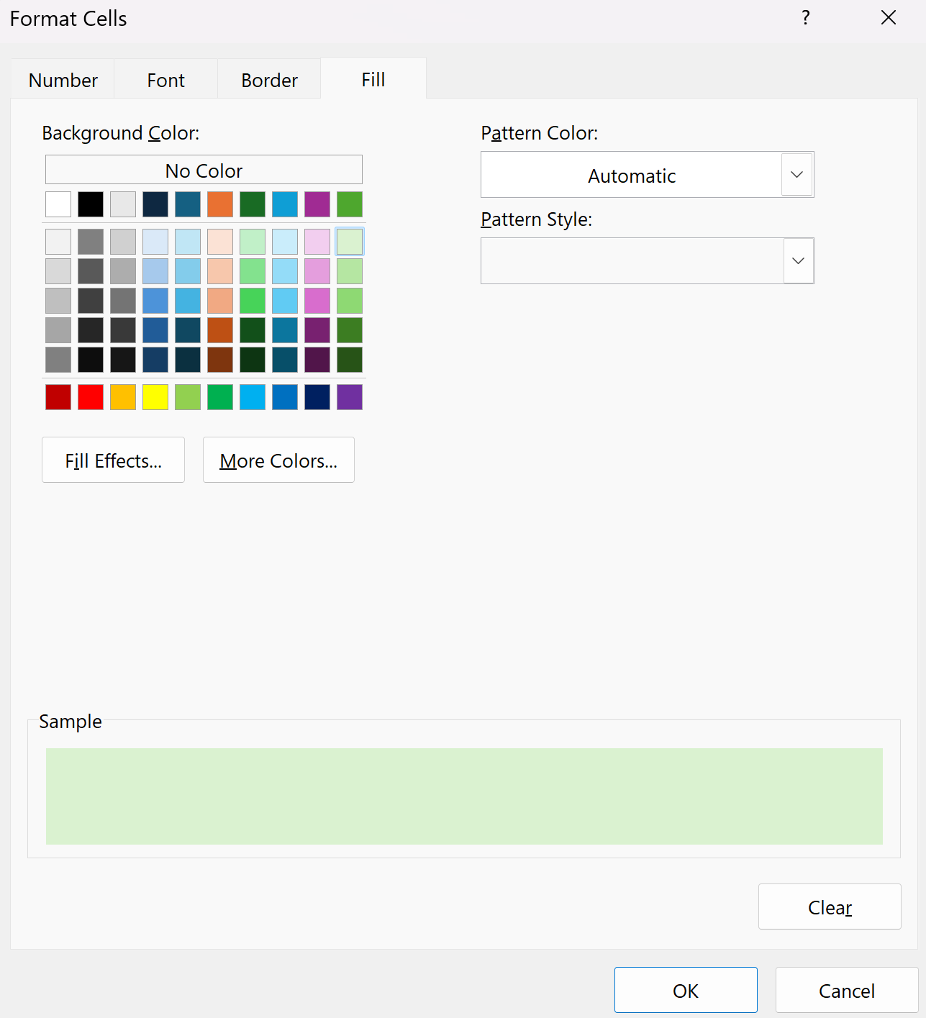
Task: Pick the black swatch in theme row
Action: 91,204
